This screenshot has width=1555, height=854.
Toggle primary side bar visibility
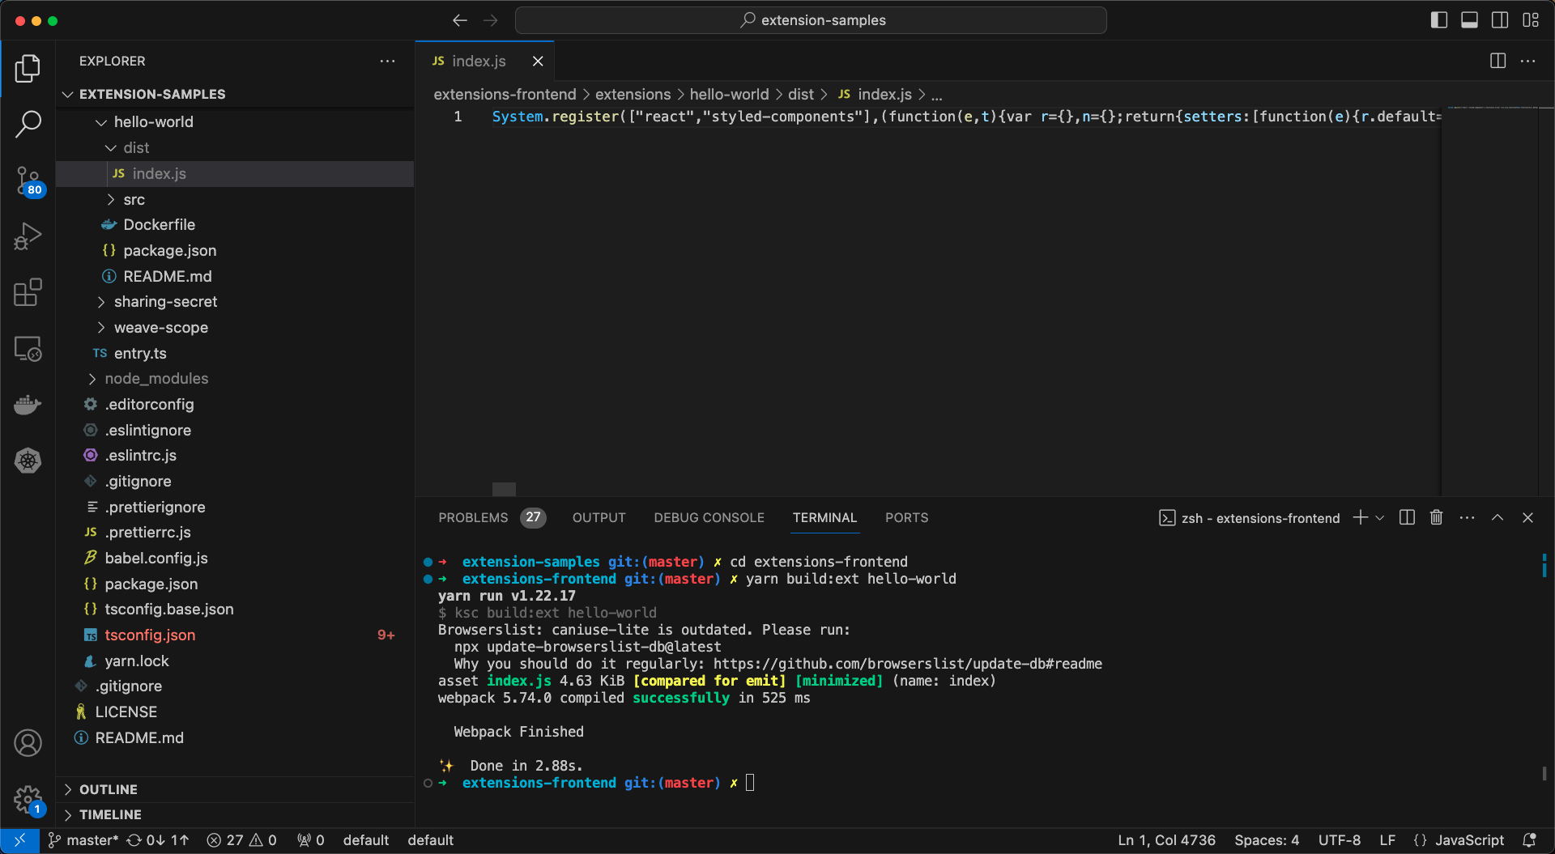[1439, 20]
